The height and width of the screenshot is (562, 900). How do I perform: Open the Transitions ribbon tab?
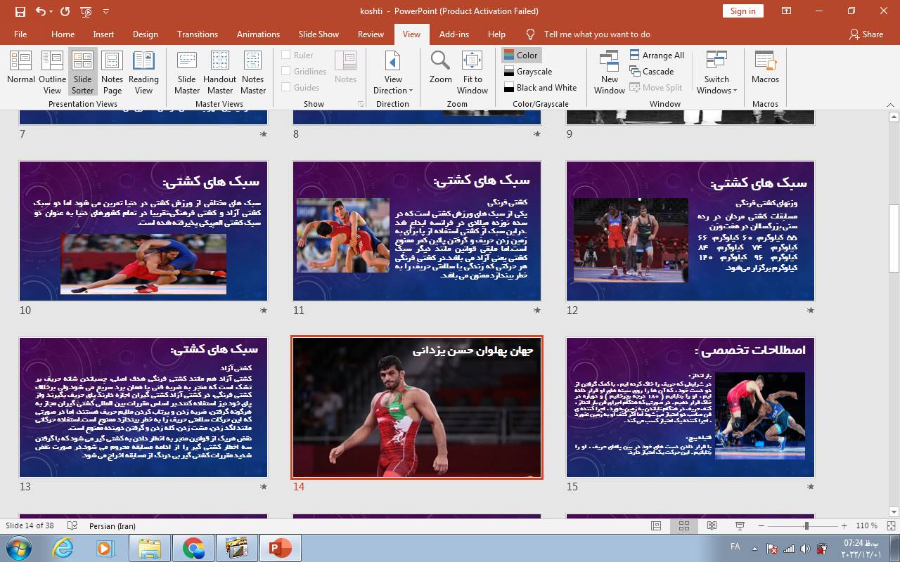[197, 34]
